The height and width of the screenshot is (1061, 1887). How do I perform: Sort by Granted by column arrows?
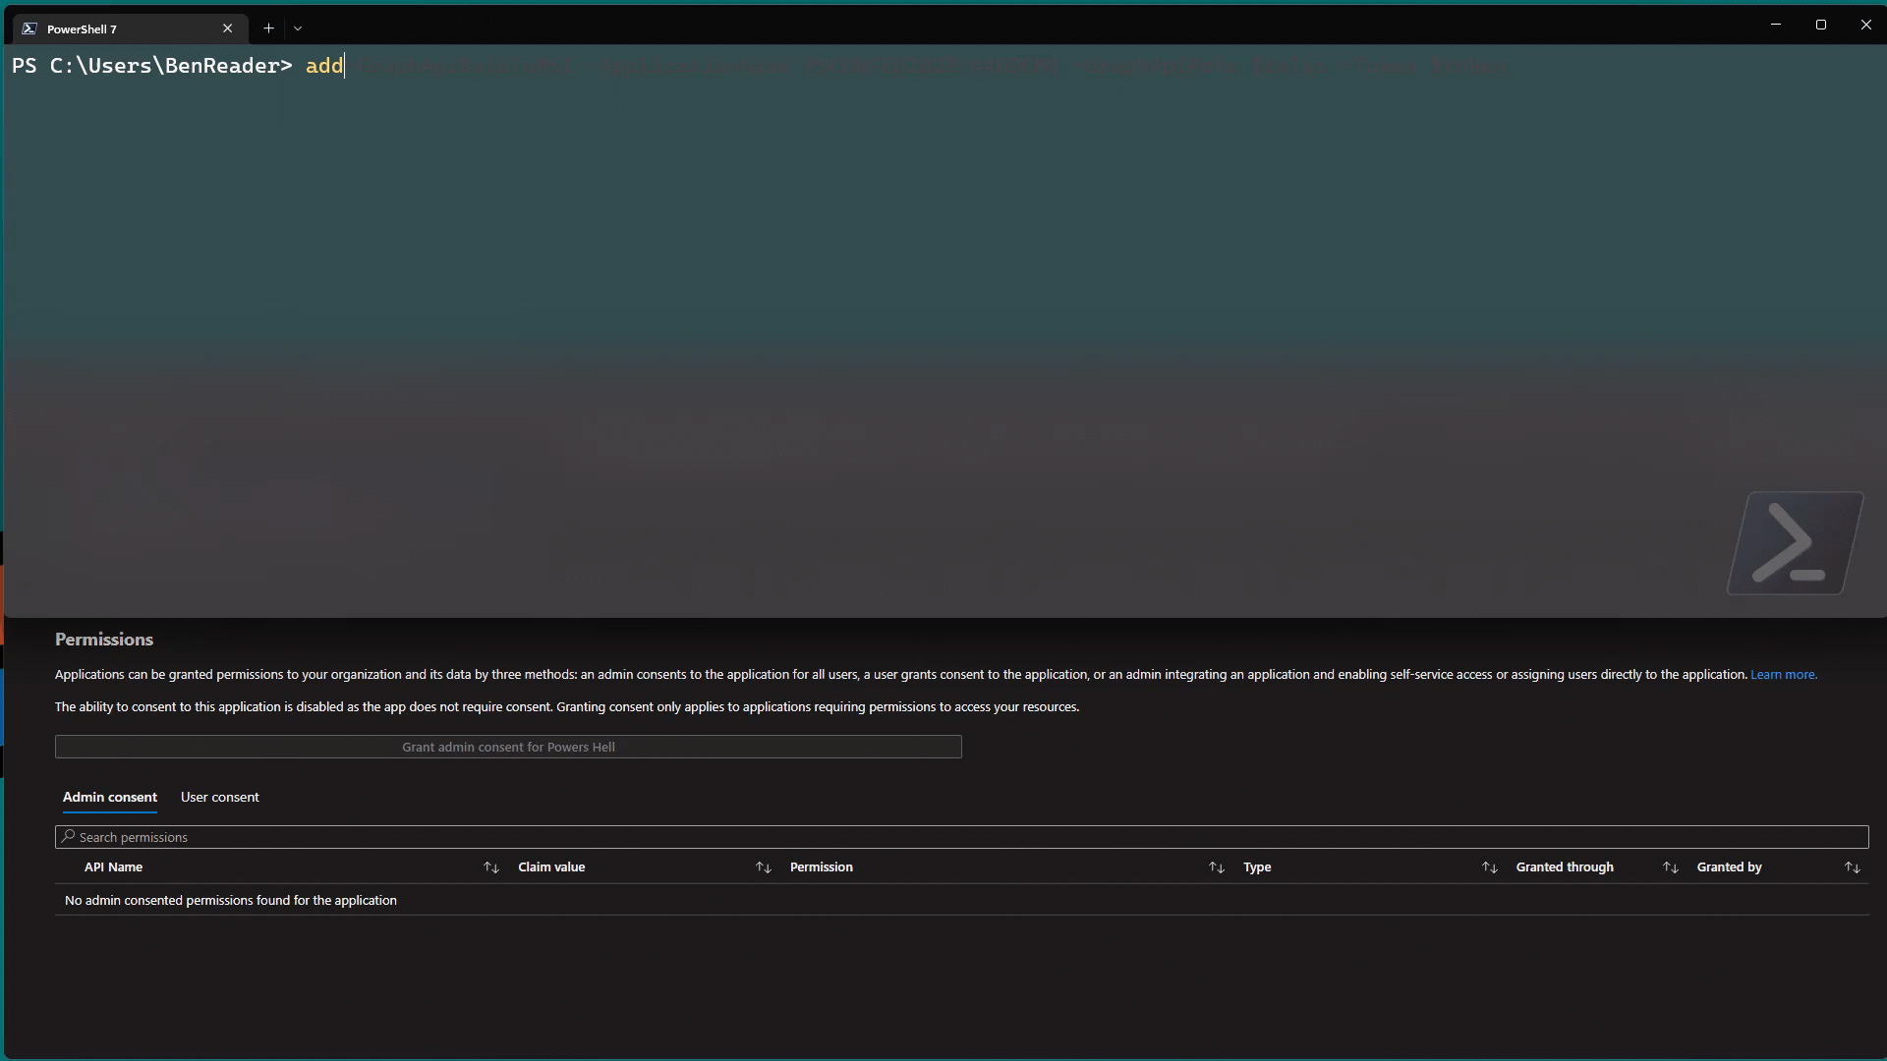(x=1852, y=867)
